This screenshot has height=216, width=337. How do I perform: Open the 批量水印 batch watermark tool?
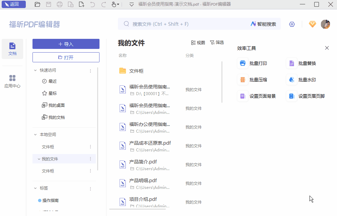pyautogui.click(x=304, y=79)
